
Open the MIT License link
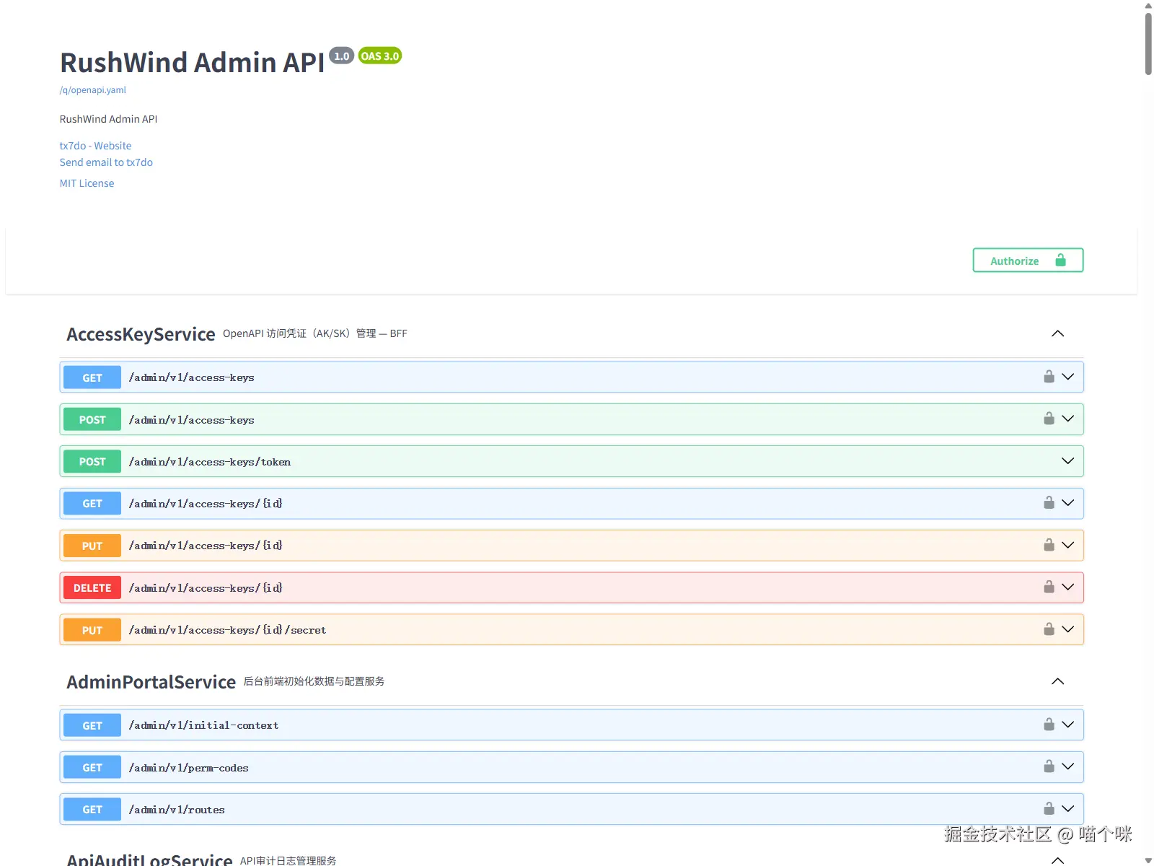pyautogui.click(x=87, y=183)
